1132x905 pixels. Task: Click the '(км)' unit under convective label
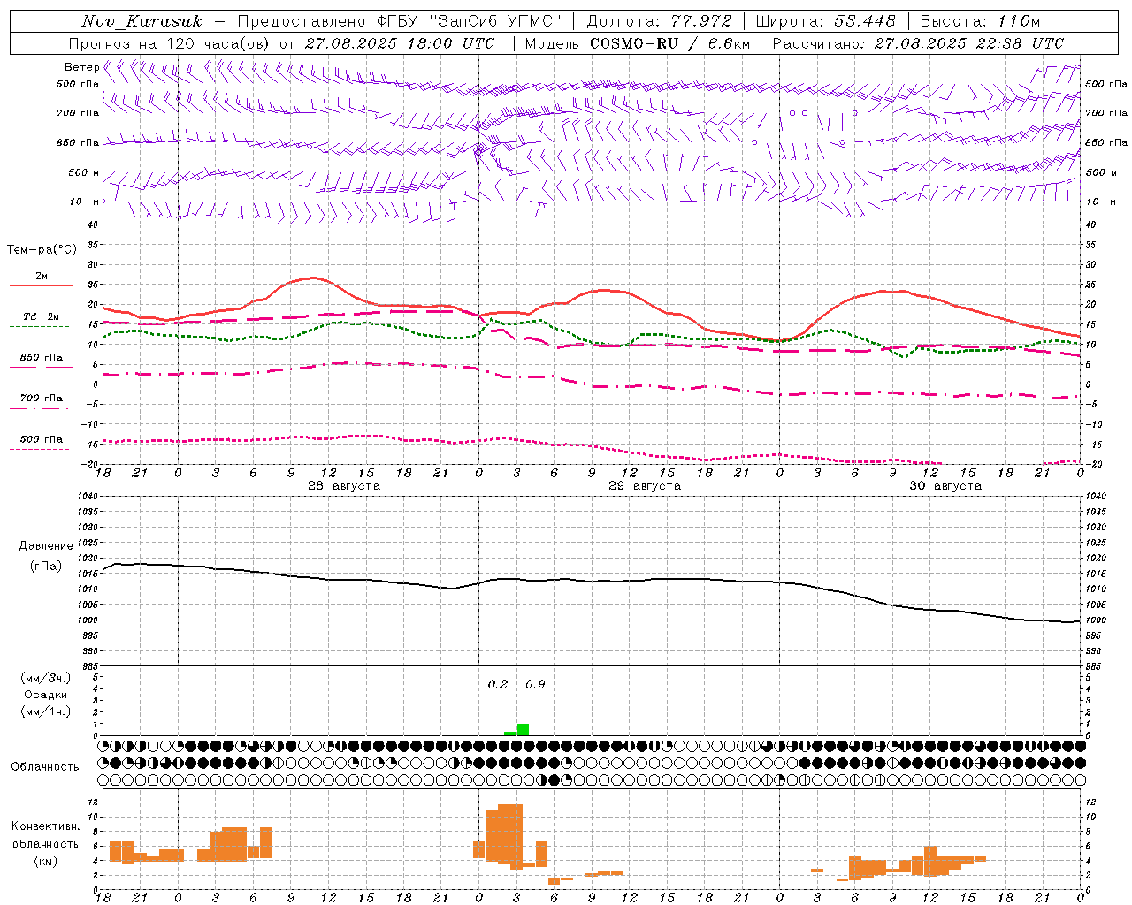click(x=45, y=861)
